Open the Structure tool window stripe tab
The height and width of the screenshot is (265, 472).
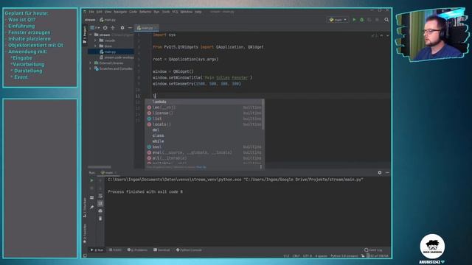pos(85,208)
